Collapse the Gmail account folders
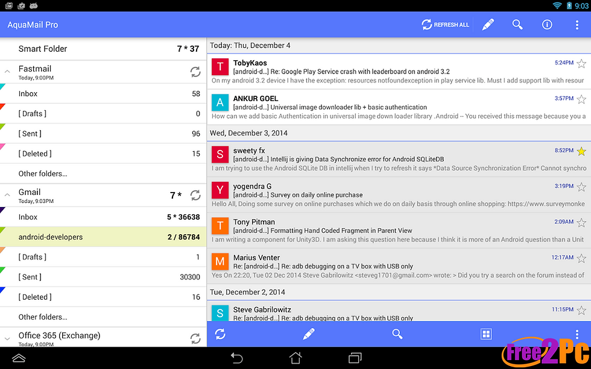591x369 pixels. [x=7, y=194]
